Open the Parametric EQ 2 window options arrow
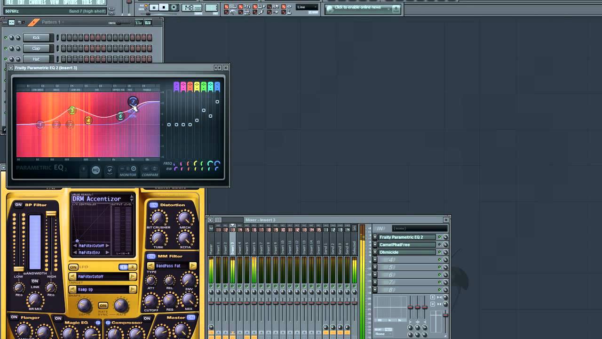 tap(10, 68)
